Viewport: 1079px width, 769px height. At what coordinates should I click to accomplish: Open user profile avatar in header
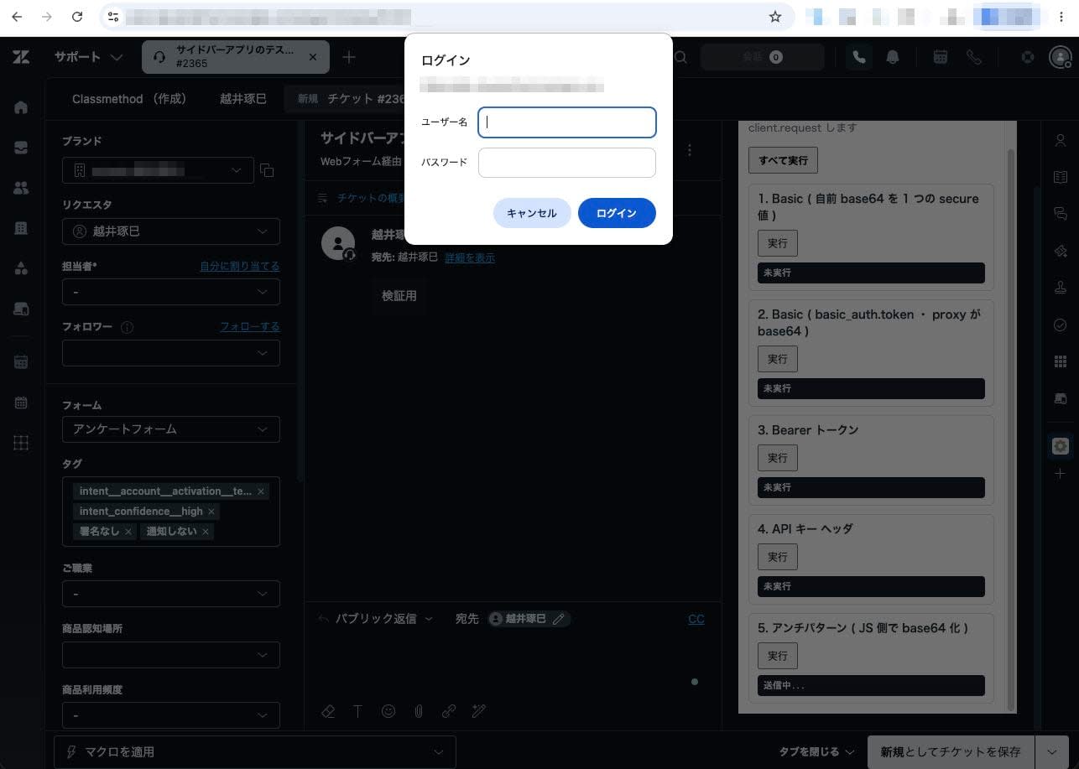tap(1061, 57)
